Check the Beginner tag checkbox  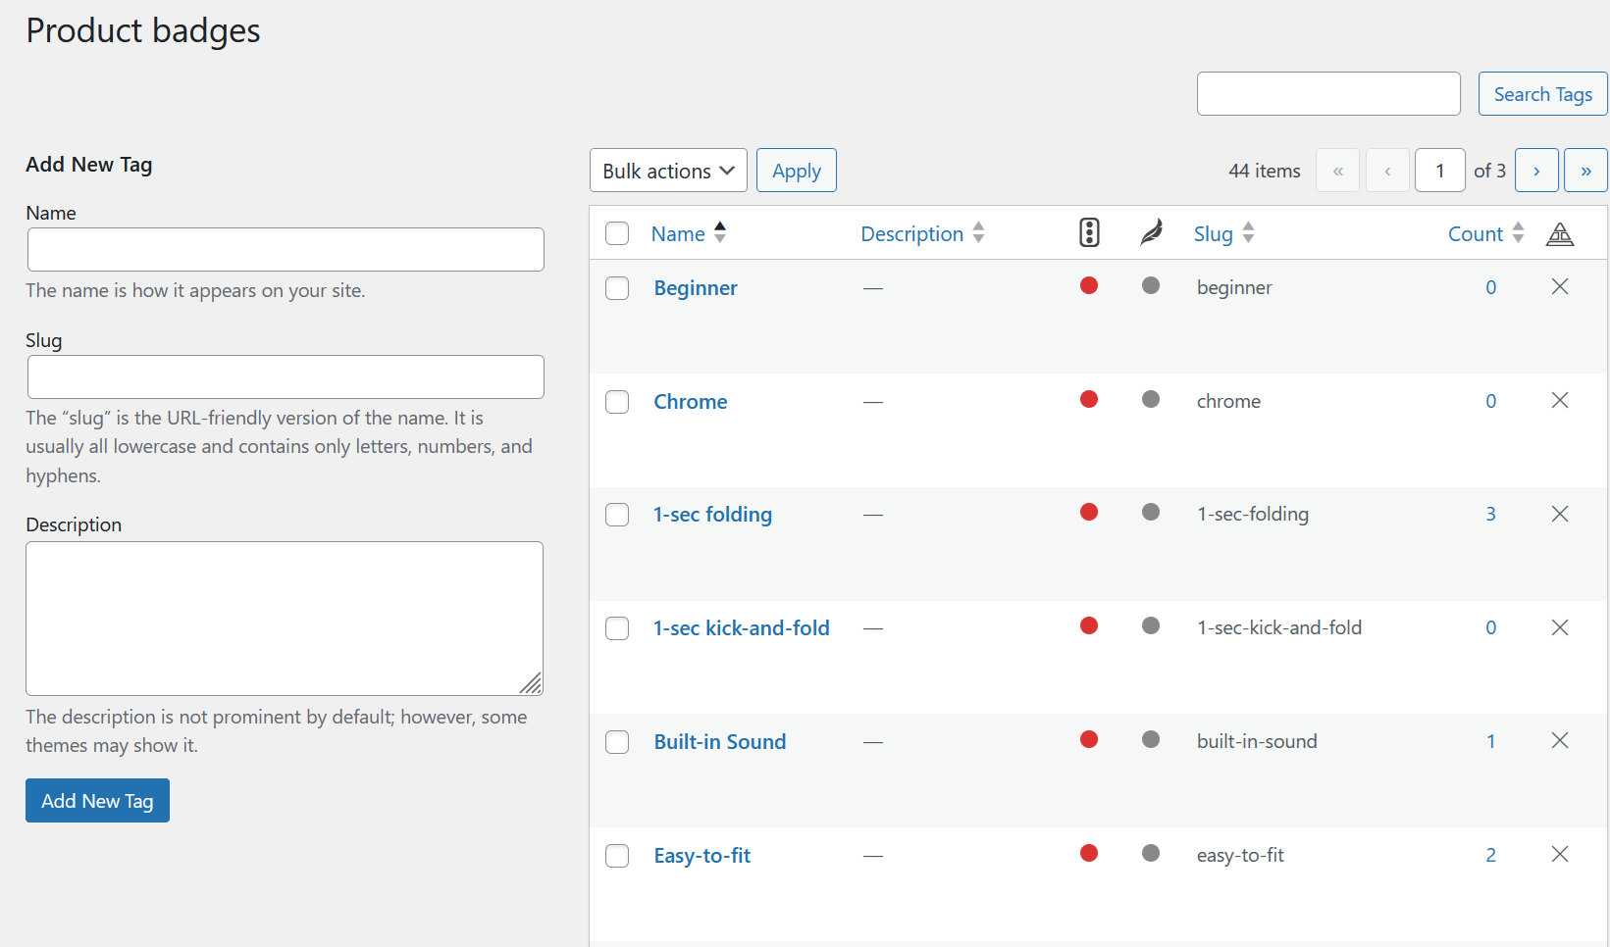coord(617,288)
